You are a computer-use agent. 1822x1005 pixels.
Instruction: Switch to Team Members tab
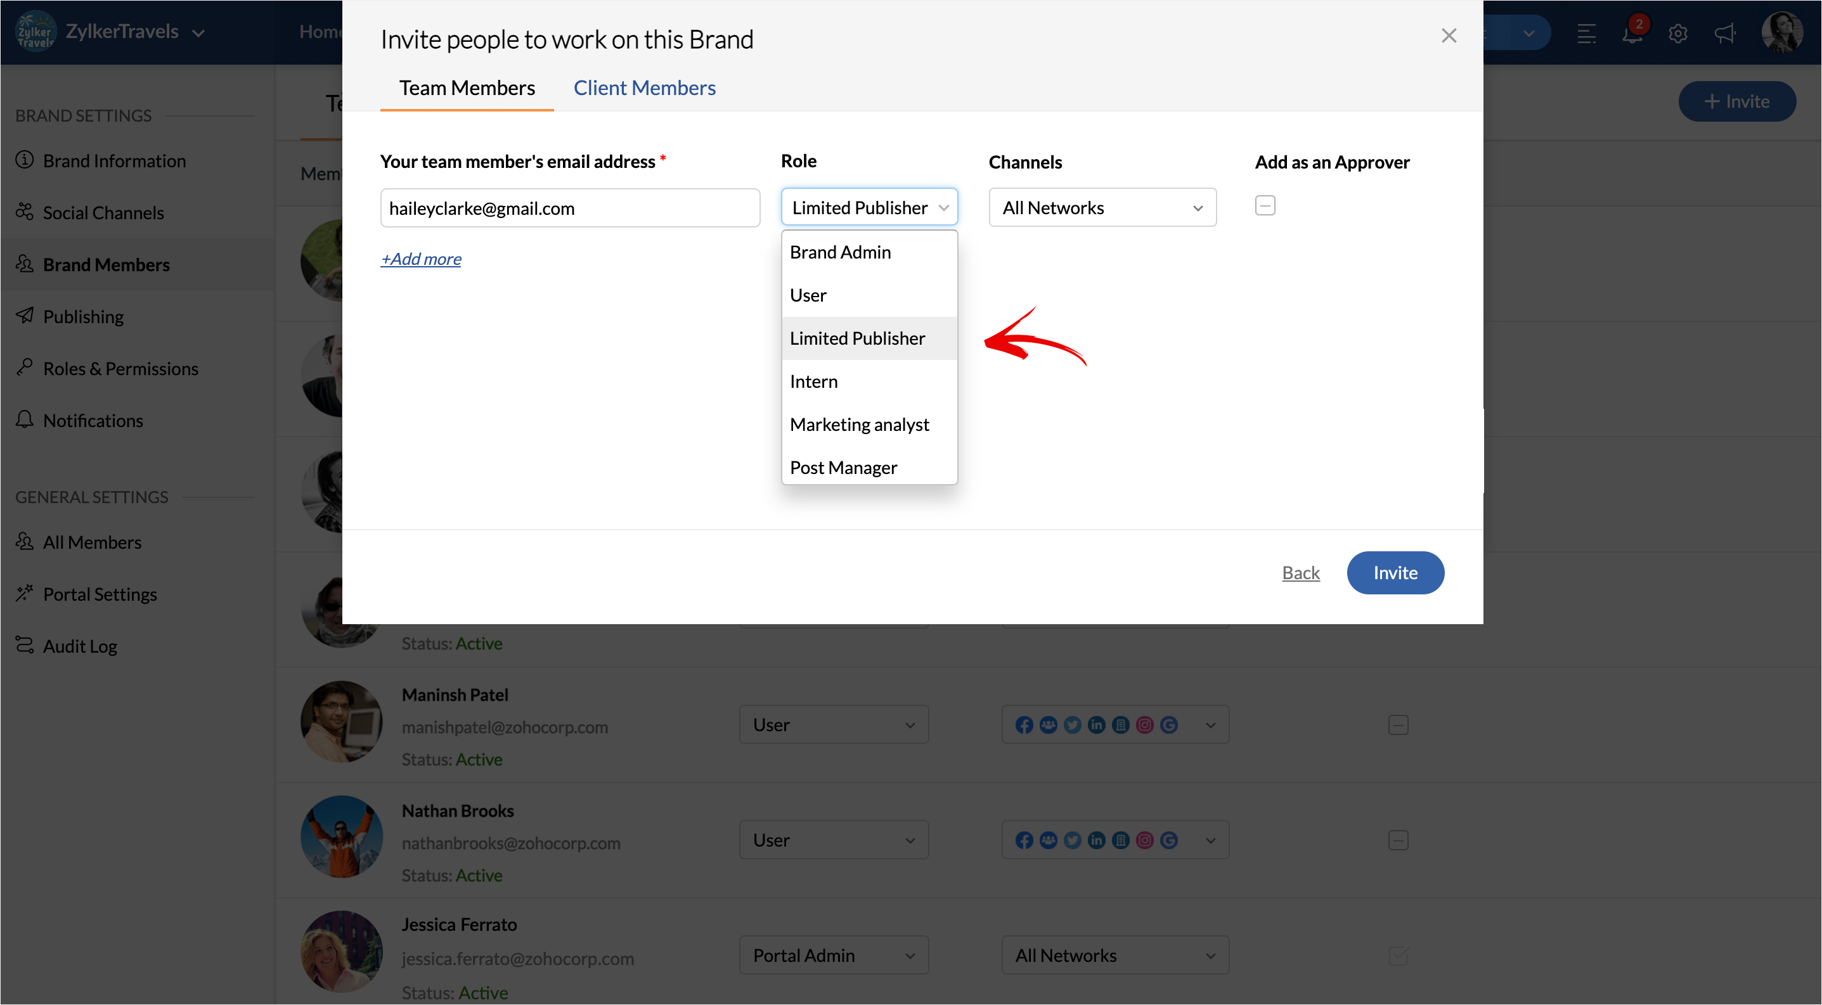(x=467, y=87)
